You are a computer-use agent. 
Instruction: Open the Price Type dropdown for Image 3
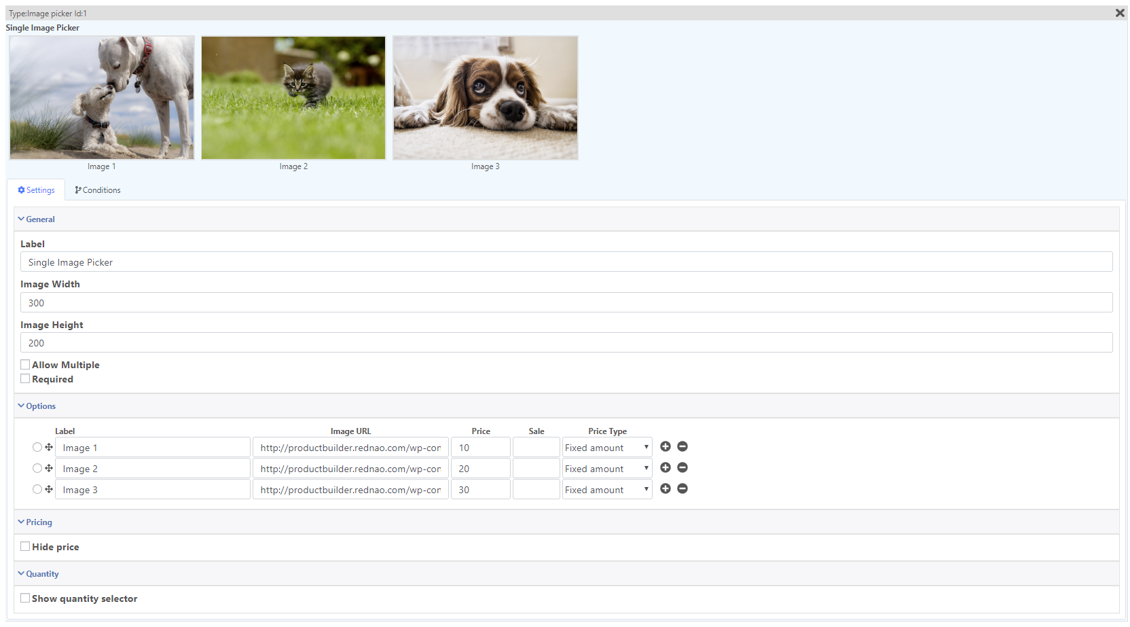pos(607,490)
